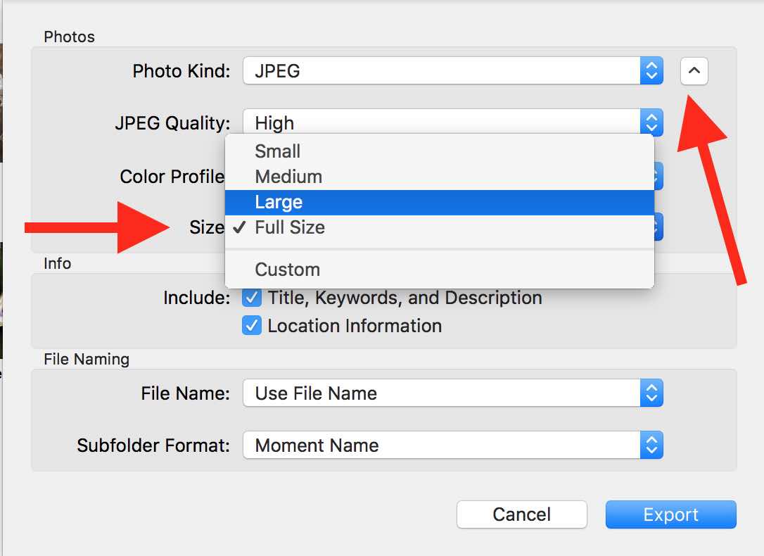764x556 pixels.
Task: Select Medium size option
Action: (x=288, y=177)
